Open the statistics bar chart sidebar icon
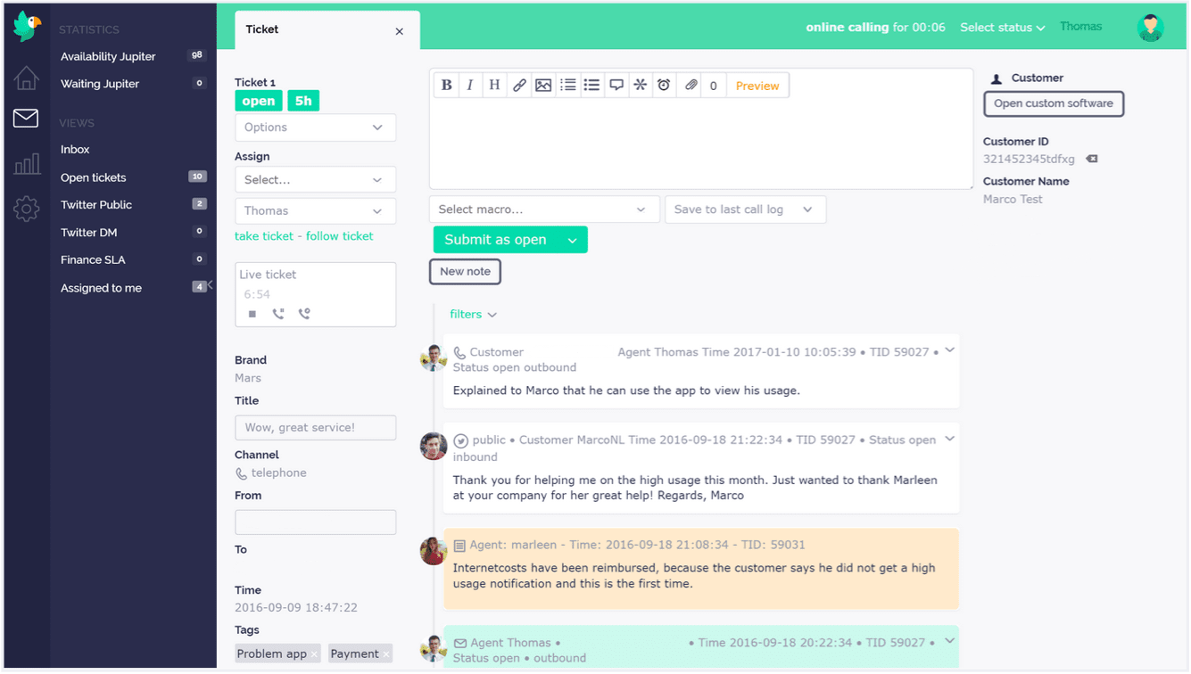 [x=26, y=163]
